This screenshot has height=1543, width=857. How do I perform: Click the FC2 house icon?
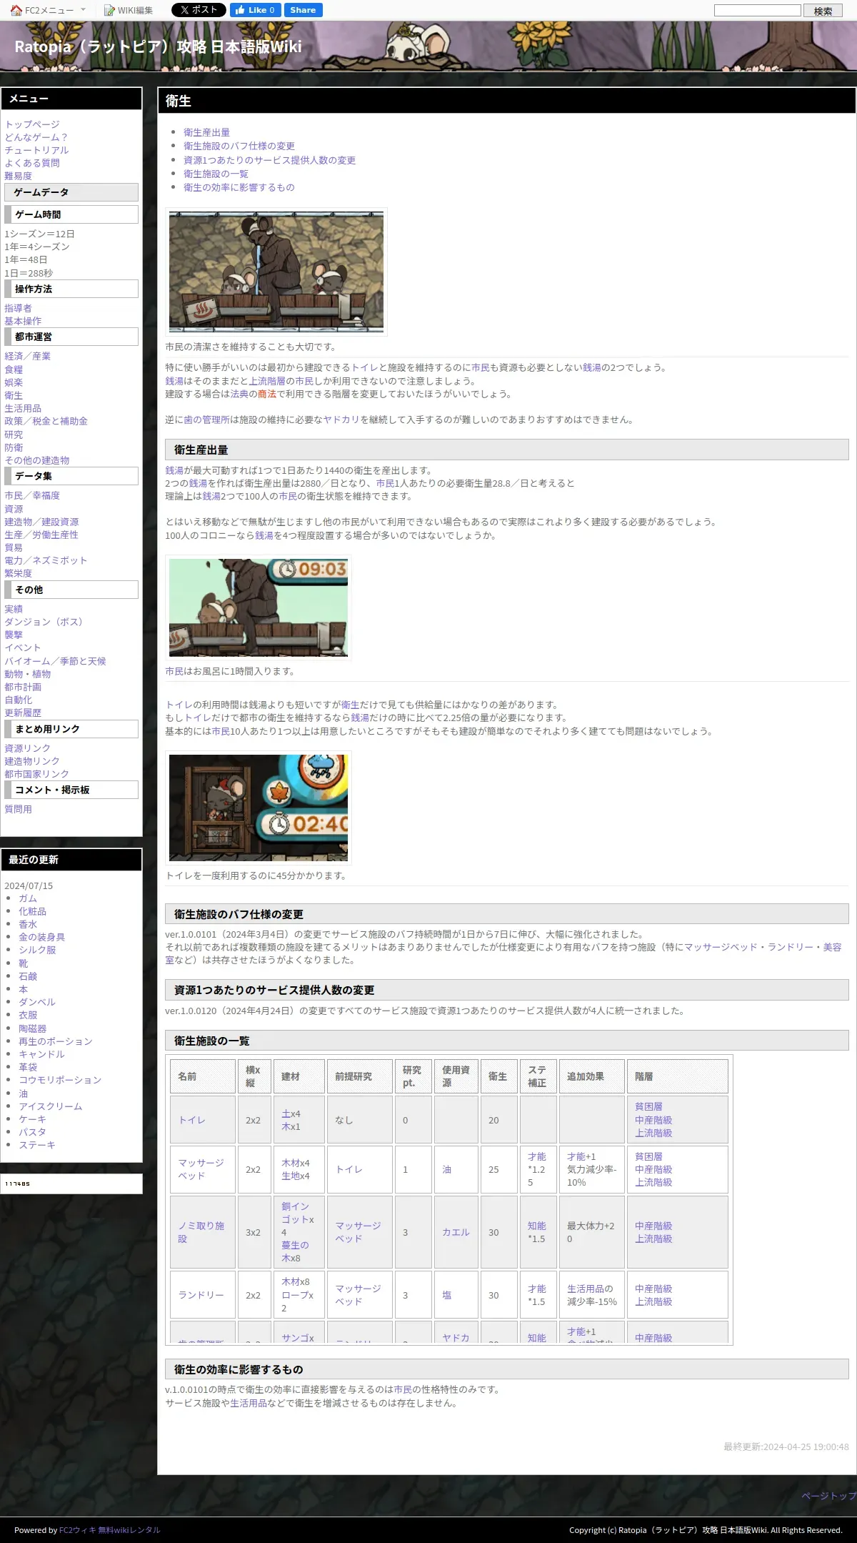coord(16,10)
